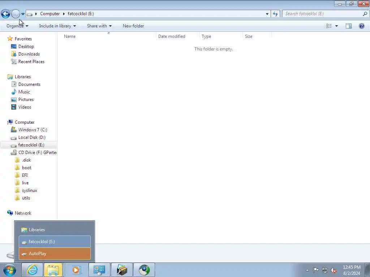Sort by Type column header

pyautogui.click(x=221, y=36)
